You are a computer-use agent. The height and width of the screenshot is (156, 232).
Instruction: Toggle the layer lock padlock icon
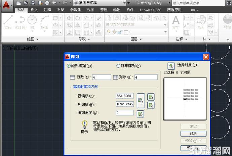120,32
